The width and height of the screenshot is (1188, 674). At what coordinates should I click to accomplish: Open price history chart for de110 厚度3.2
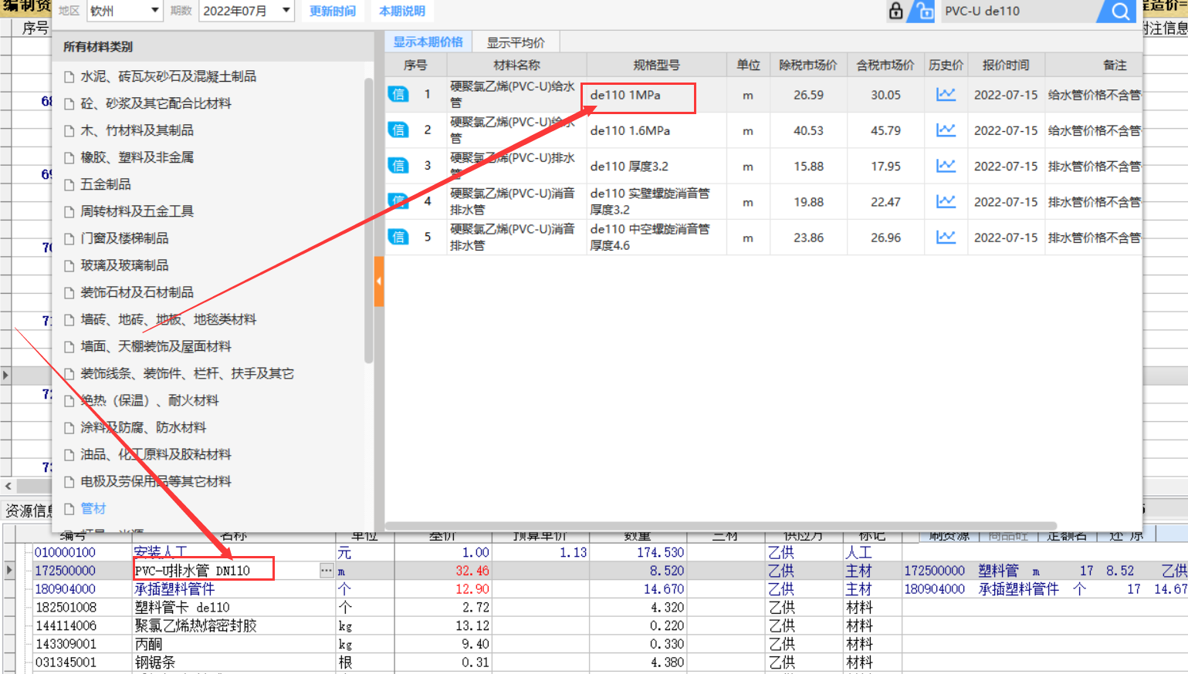(946, 165)
